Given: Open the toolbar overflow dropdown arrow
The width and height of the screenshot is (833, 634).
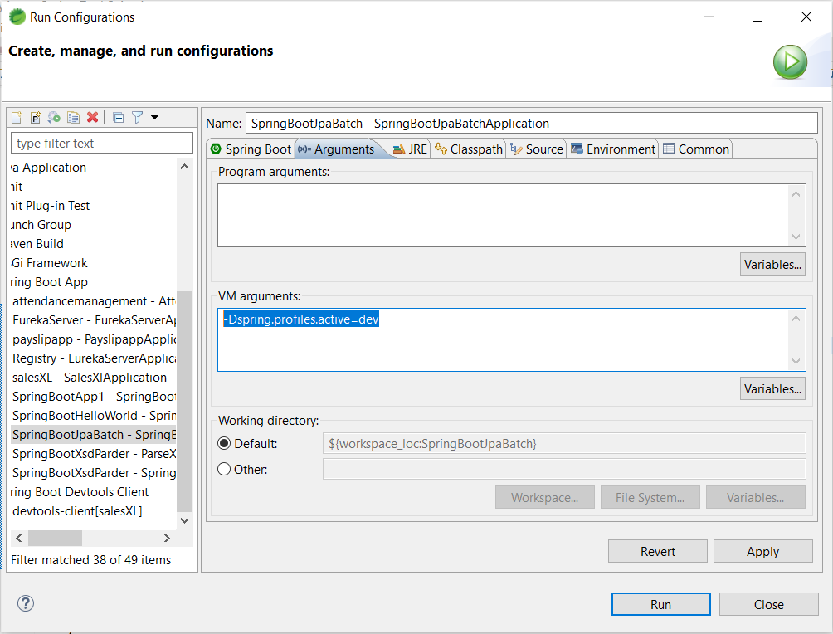Looking at the screenshot, I should 155,117.
